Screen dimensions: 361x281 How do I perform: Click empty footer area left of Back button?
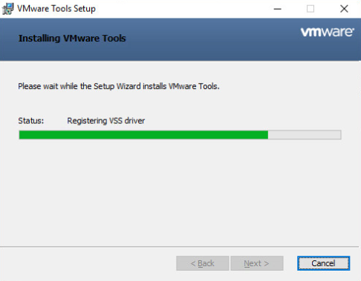[87, 263]
